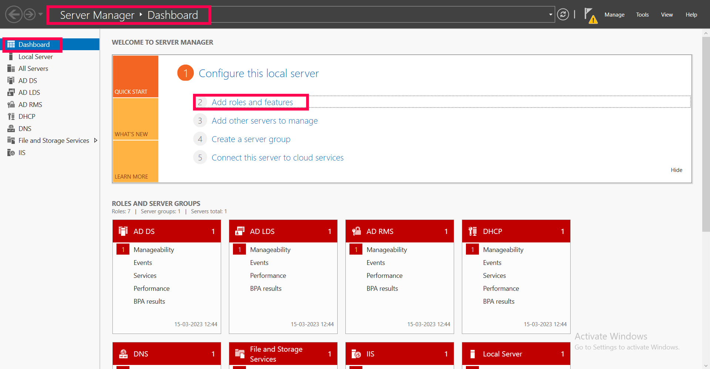Open the notifications flag with warning badge

coord(590,15)
